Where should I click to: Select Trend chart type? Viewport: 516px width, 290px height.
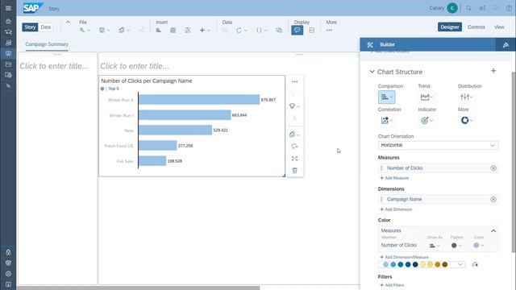pyautogui.click(x=427, y=97)
